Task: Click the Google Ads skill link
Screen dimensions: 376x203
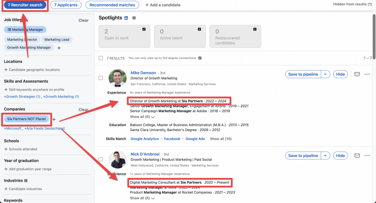Action: point(195,139)
